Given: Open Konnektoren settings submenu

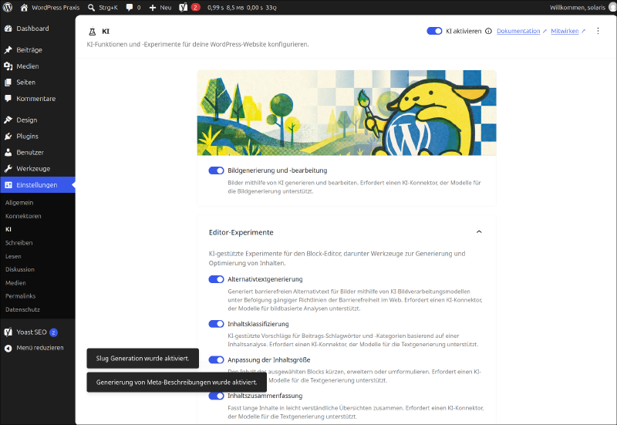Looking at the screenshot, I should pyautogui.click(x=23, y=216).
